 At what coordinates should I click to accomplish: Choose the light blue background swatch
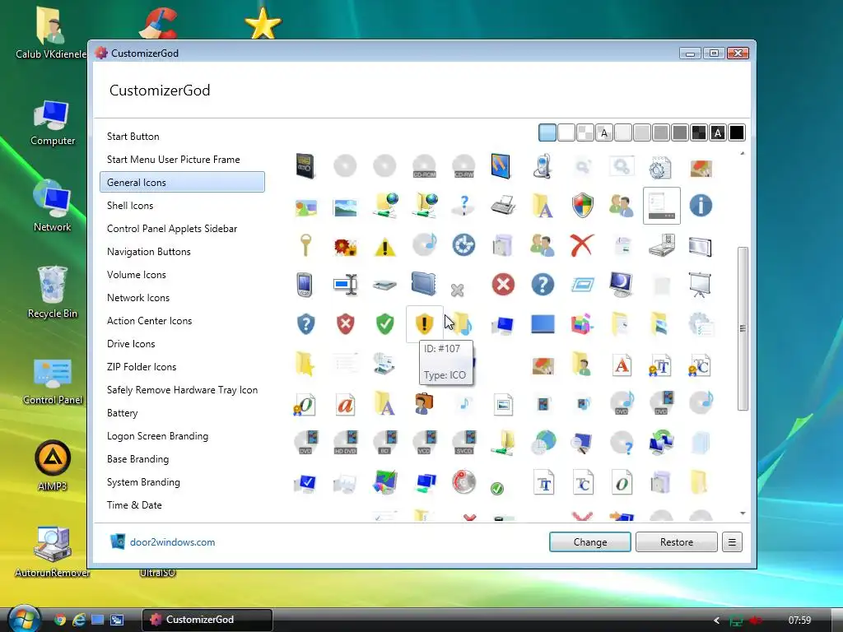pos(547,132)
